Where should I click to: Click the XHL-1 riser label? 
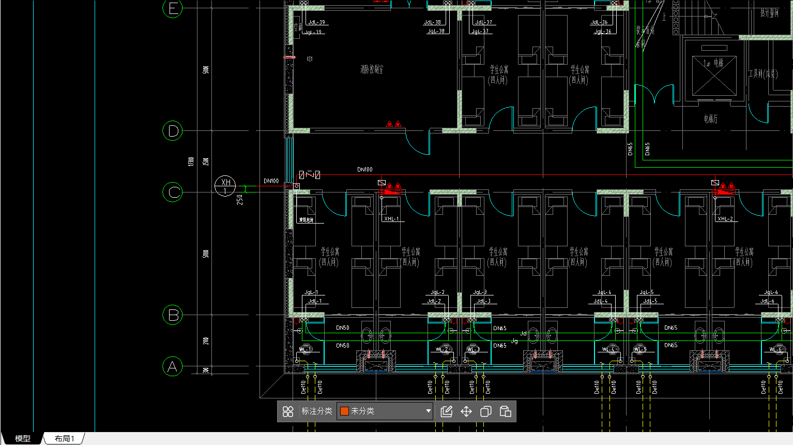coord(391,219)
